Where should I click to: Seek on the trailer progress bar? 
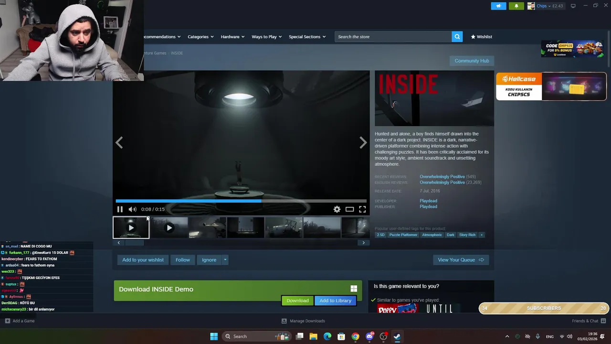tap(241, 201)
